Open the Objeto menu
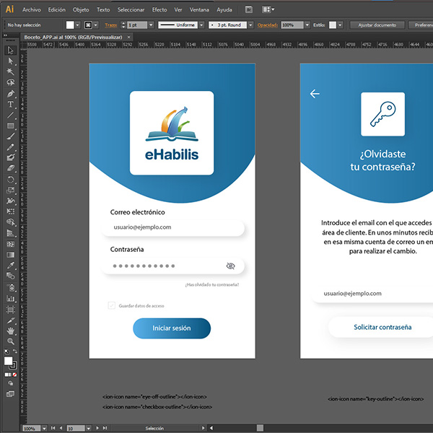 (x=81, y=9)
